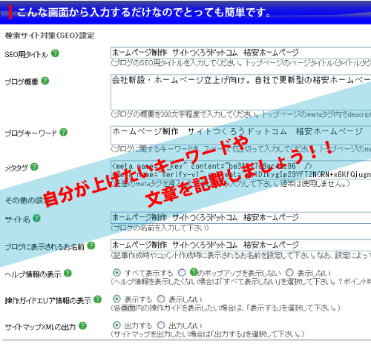Open help icon beside ブログキーワード
The height and width of the screenshot is (344, 371).
click(x=64, y=132)
